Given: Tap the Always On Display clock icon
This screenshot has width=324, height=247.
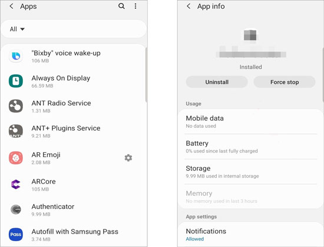Looking at the screenshot, I should click(16, 81).
